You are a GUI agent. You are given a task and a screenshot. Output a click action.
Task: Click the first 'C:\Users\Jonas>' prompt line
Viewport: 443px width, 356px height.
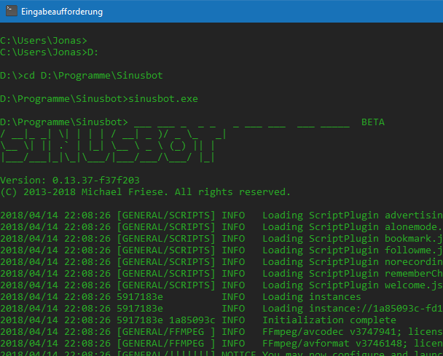(44, 41)
